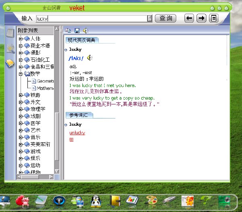
Task: Click the 查询 search button
Action: (165, 19)
